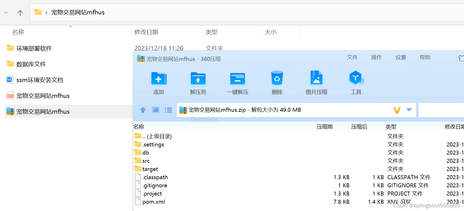The height and width of the screenshot is (211, 464).
Task: Select the target folder in archive
Action: click(146, 169)
